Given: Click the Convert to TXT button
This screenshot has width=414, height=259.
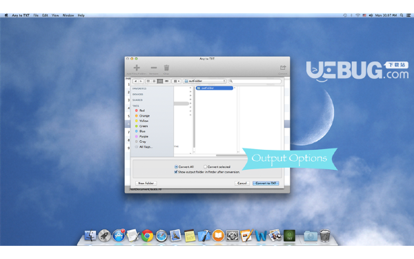Looking at the screenshot, I should pos(266,183).
